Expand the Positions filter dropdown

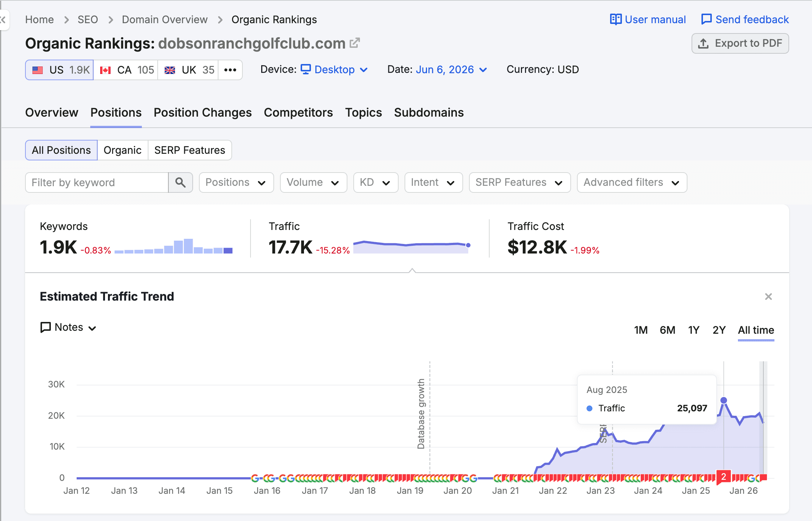point(236,182)
